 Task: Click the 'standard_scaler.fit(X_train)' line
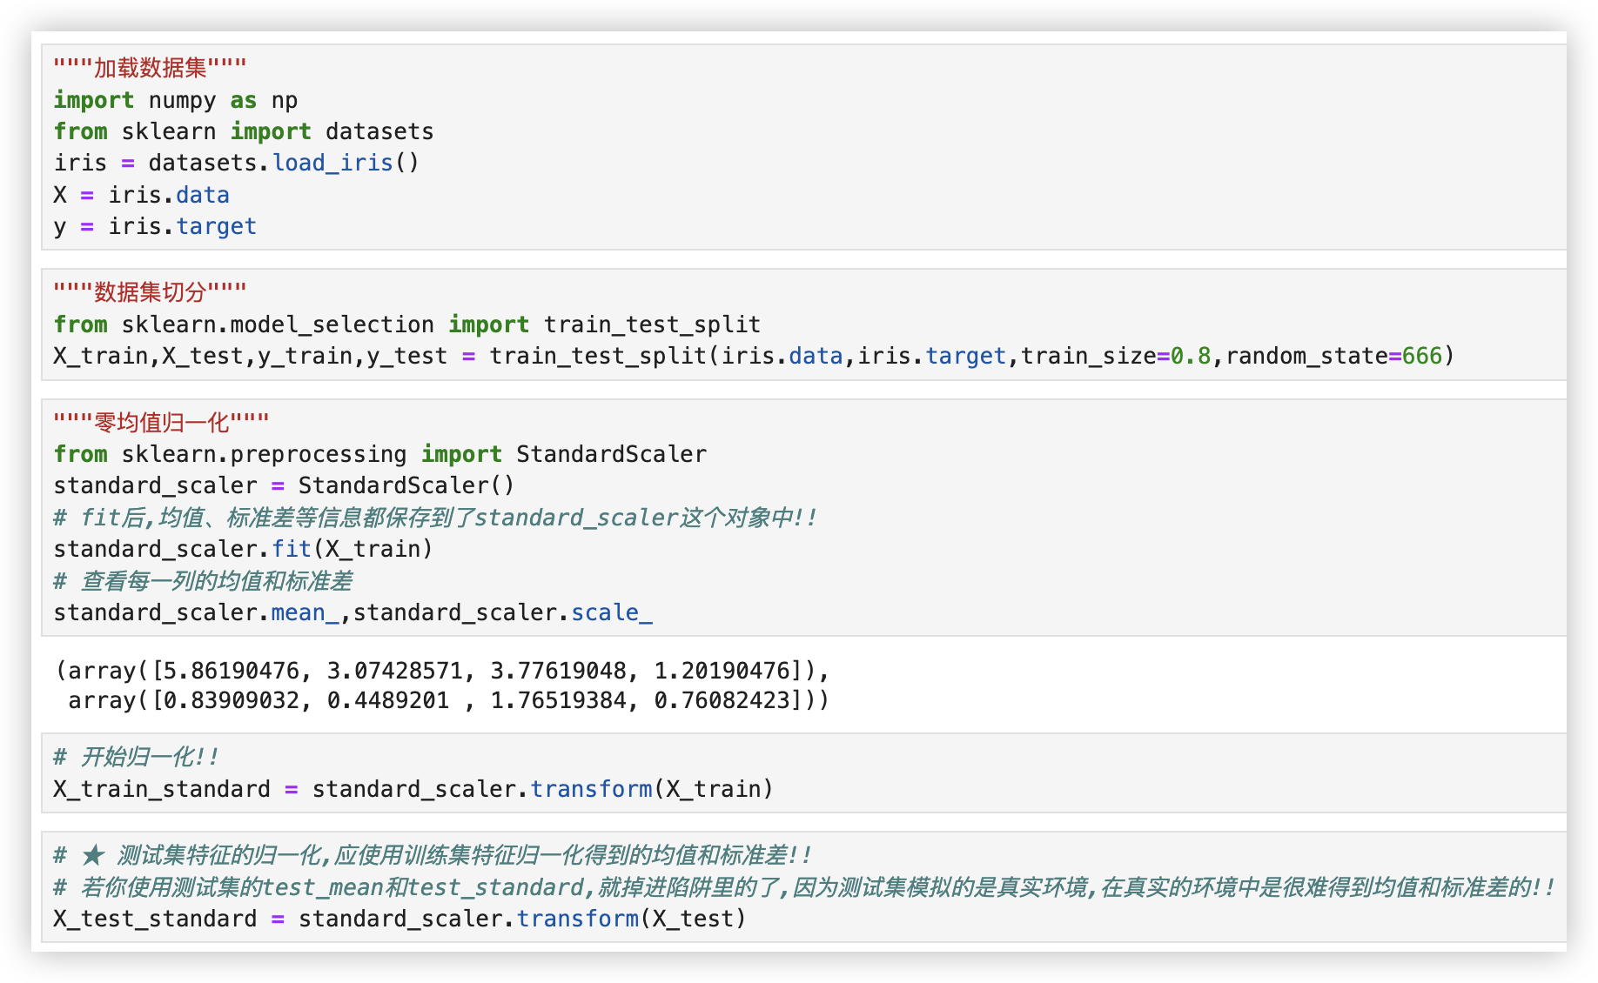pos(243,549)
